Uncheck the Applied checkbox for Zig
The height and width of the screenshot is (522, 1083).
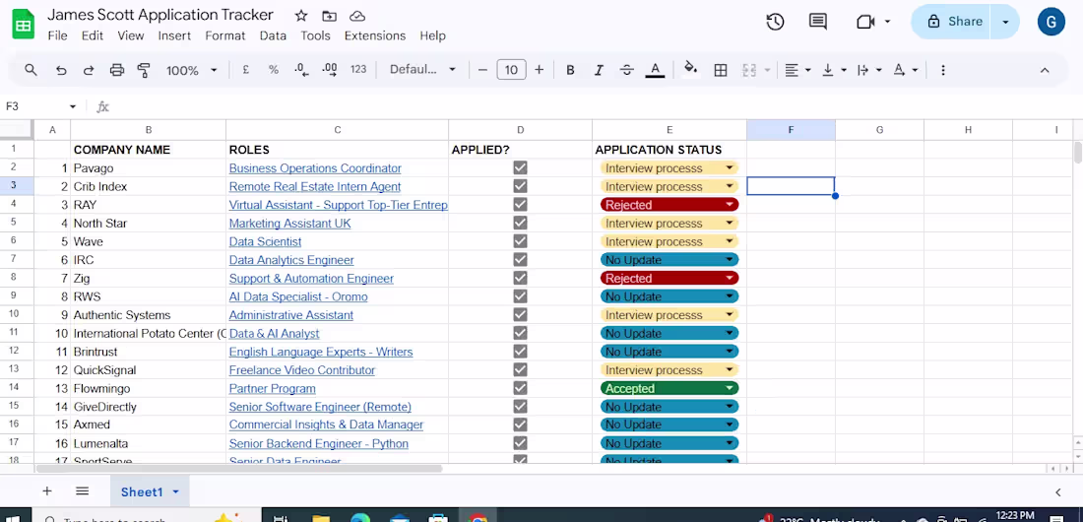(520, 278)
